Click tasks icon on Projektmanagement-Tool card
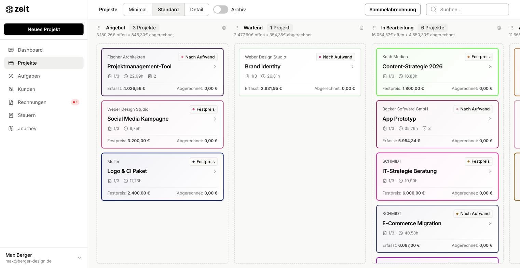This screenshot has width=520, height=268. point(110,76)
